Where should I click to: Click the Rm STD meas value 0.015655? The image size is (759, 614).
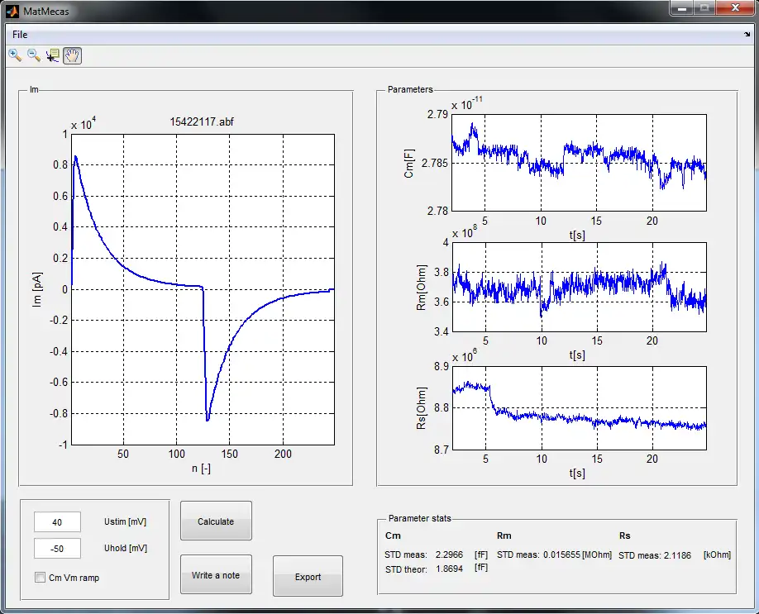561,555
